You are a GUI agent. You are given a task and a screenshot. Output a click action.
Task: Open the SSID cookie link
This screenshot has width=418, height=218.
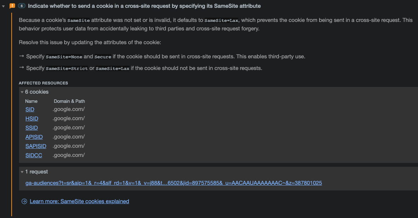tap(31, 128)
